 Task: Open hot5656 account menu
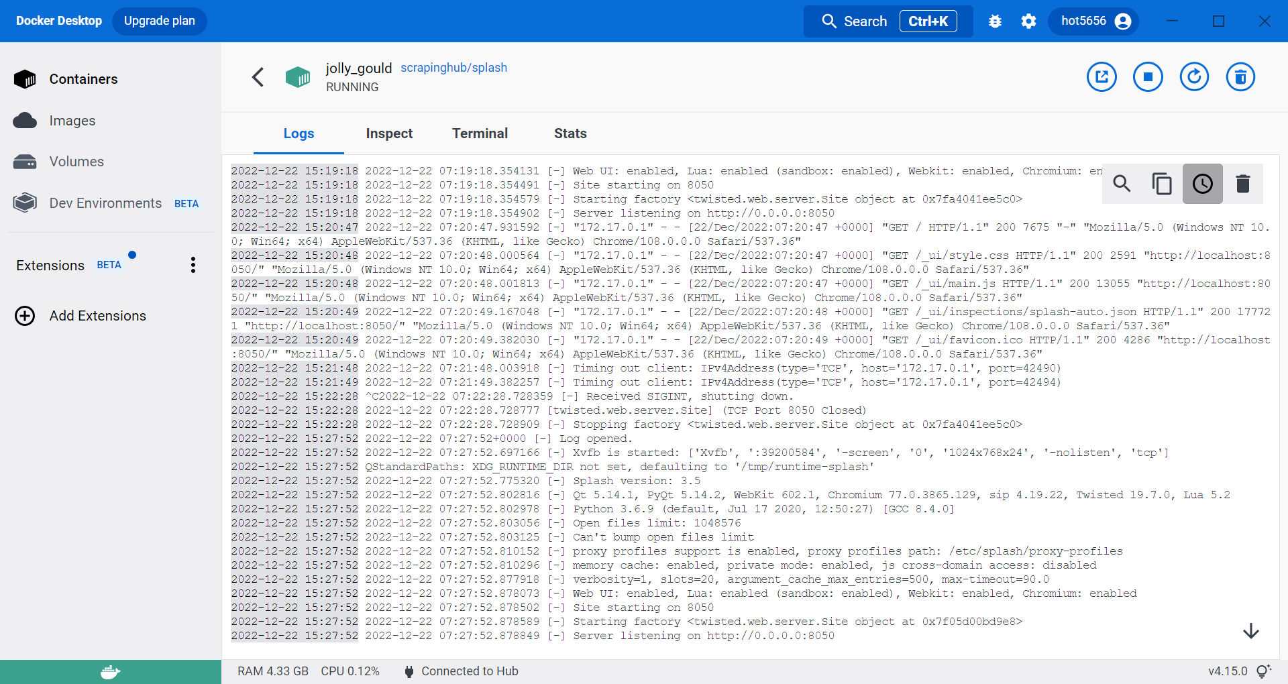(x=1095, y=21)
